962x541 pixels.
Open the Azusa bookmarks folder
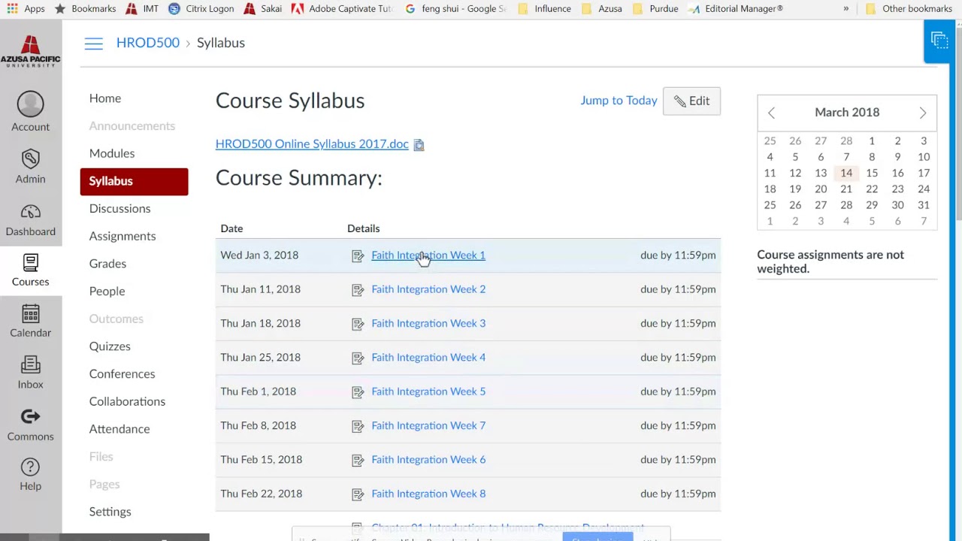[x=601, y=8]
